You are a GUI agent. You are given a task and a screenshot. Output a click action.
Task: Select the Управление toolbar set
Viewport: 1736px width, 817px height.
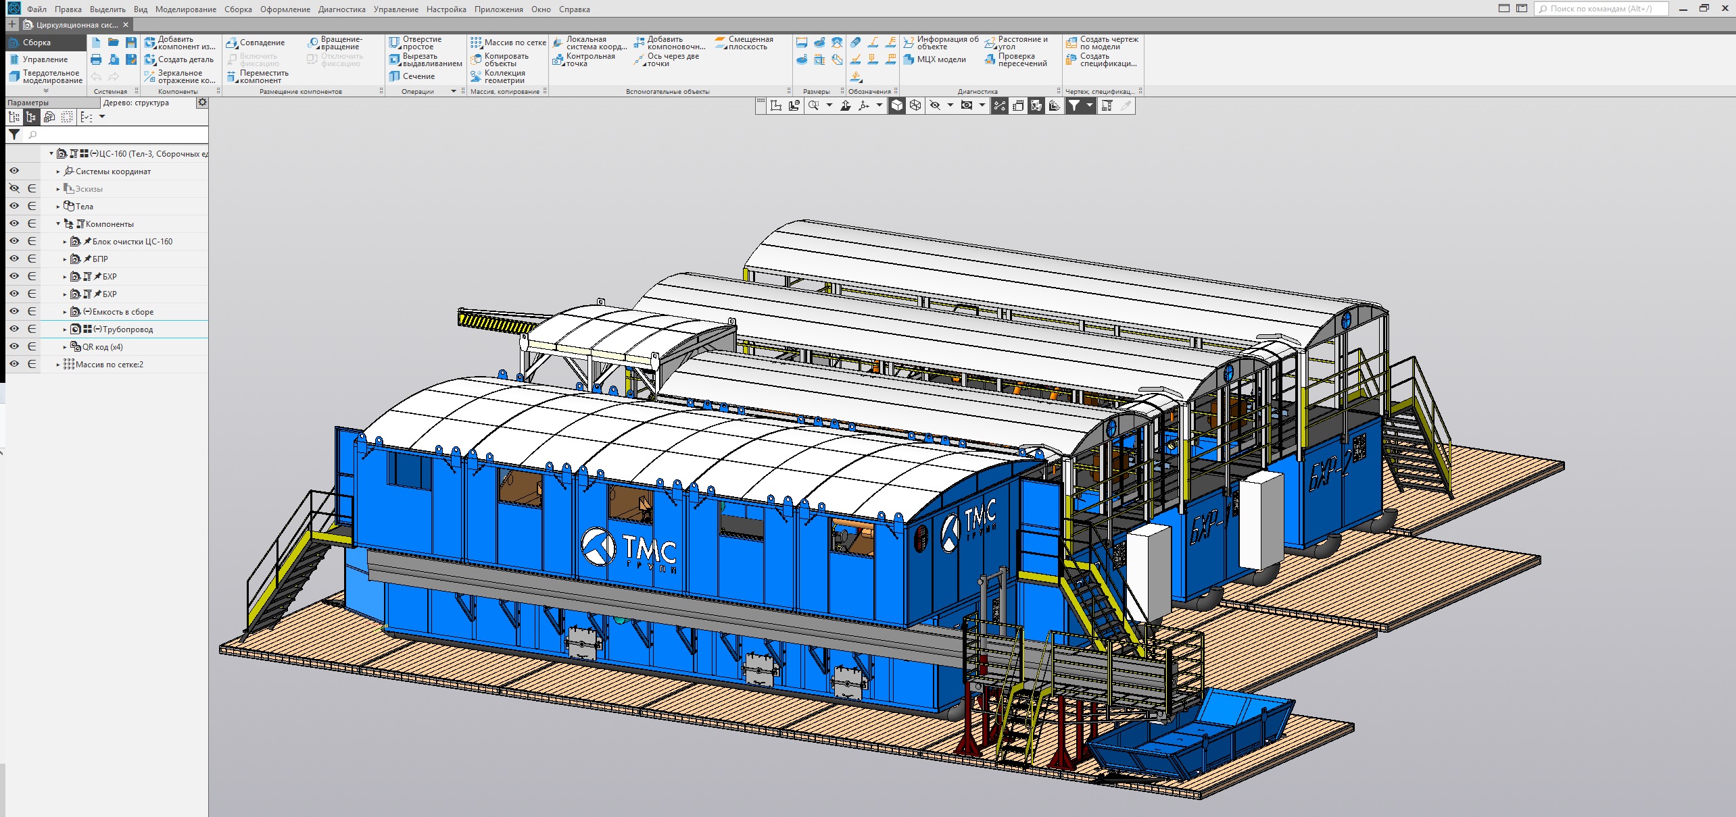(45, 59)
